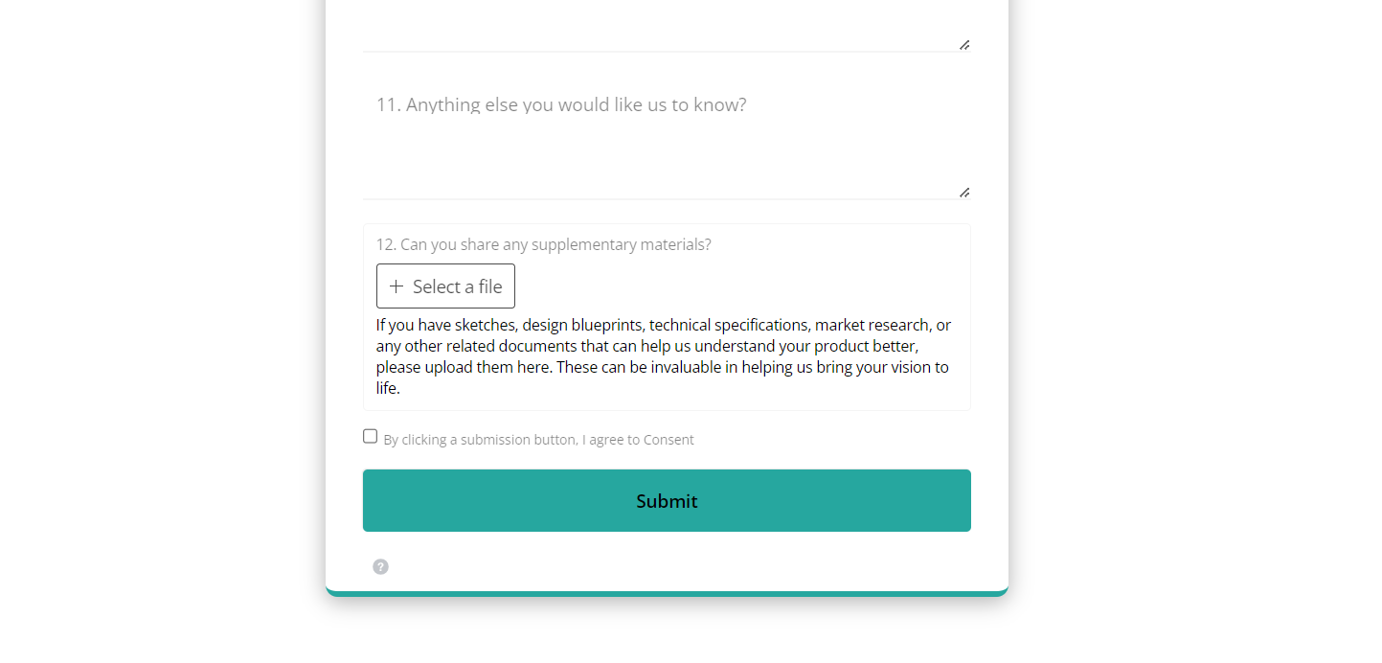This screenshot has height=663, width=1382.
Task: Open the help question mark icon
Action: [x=380, y=566]
